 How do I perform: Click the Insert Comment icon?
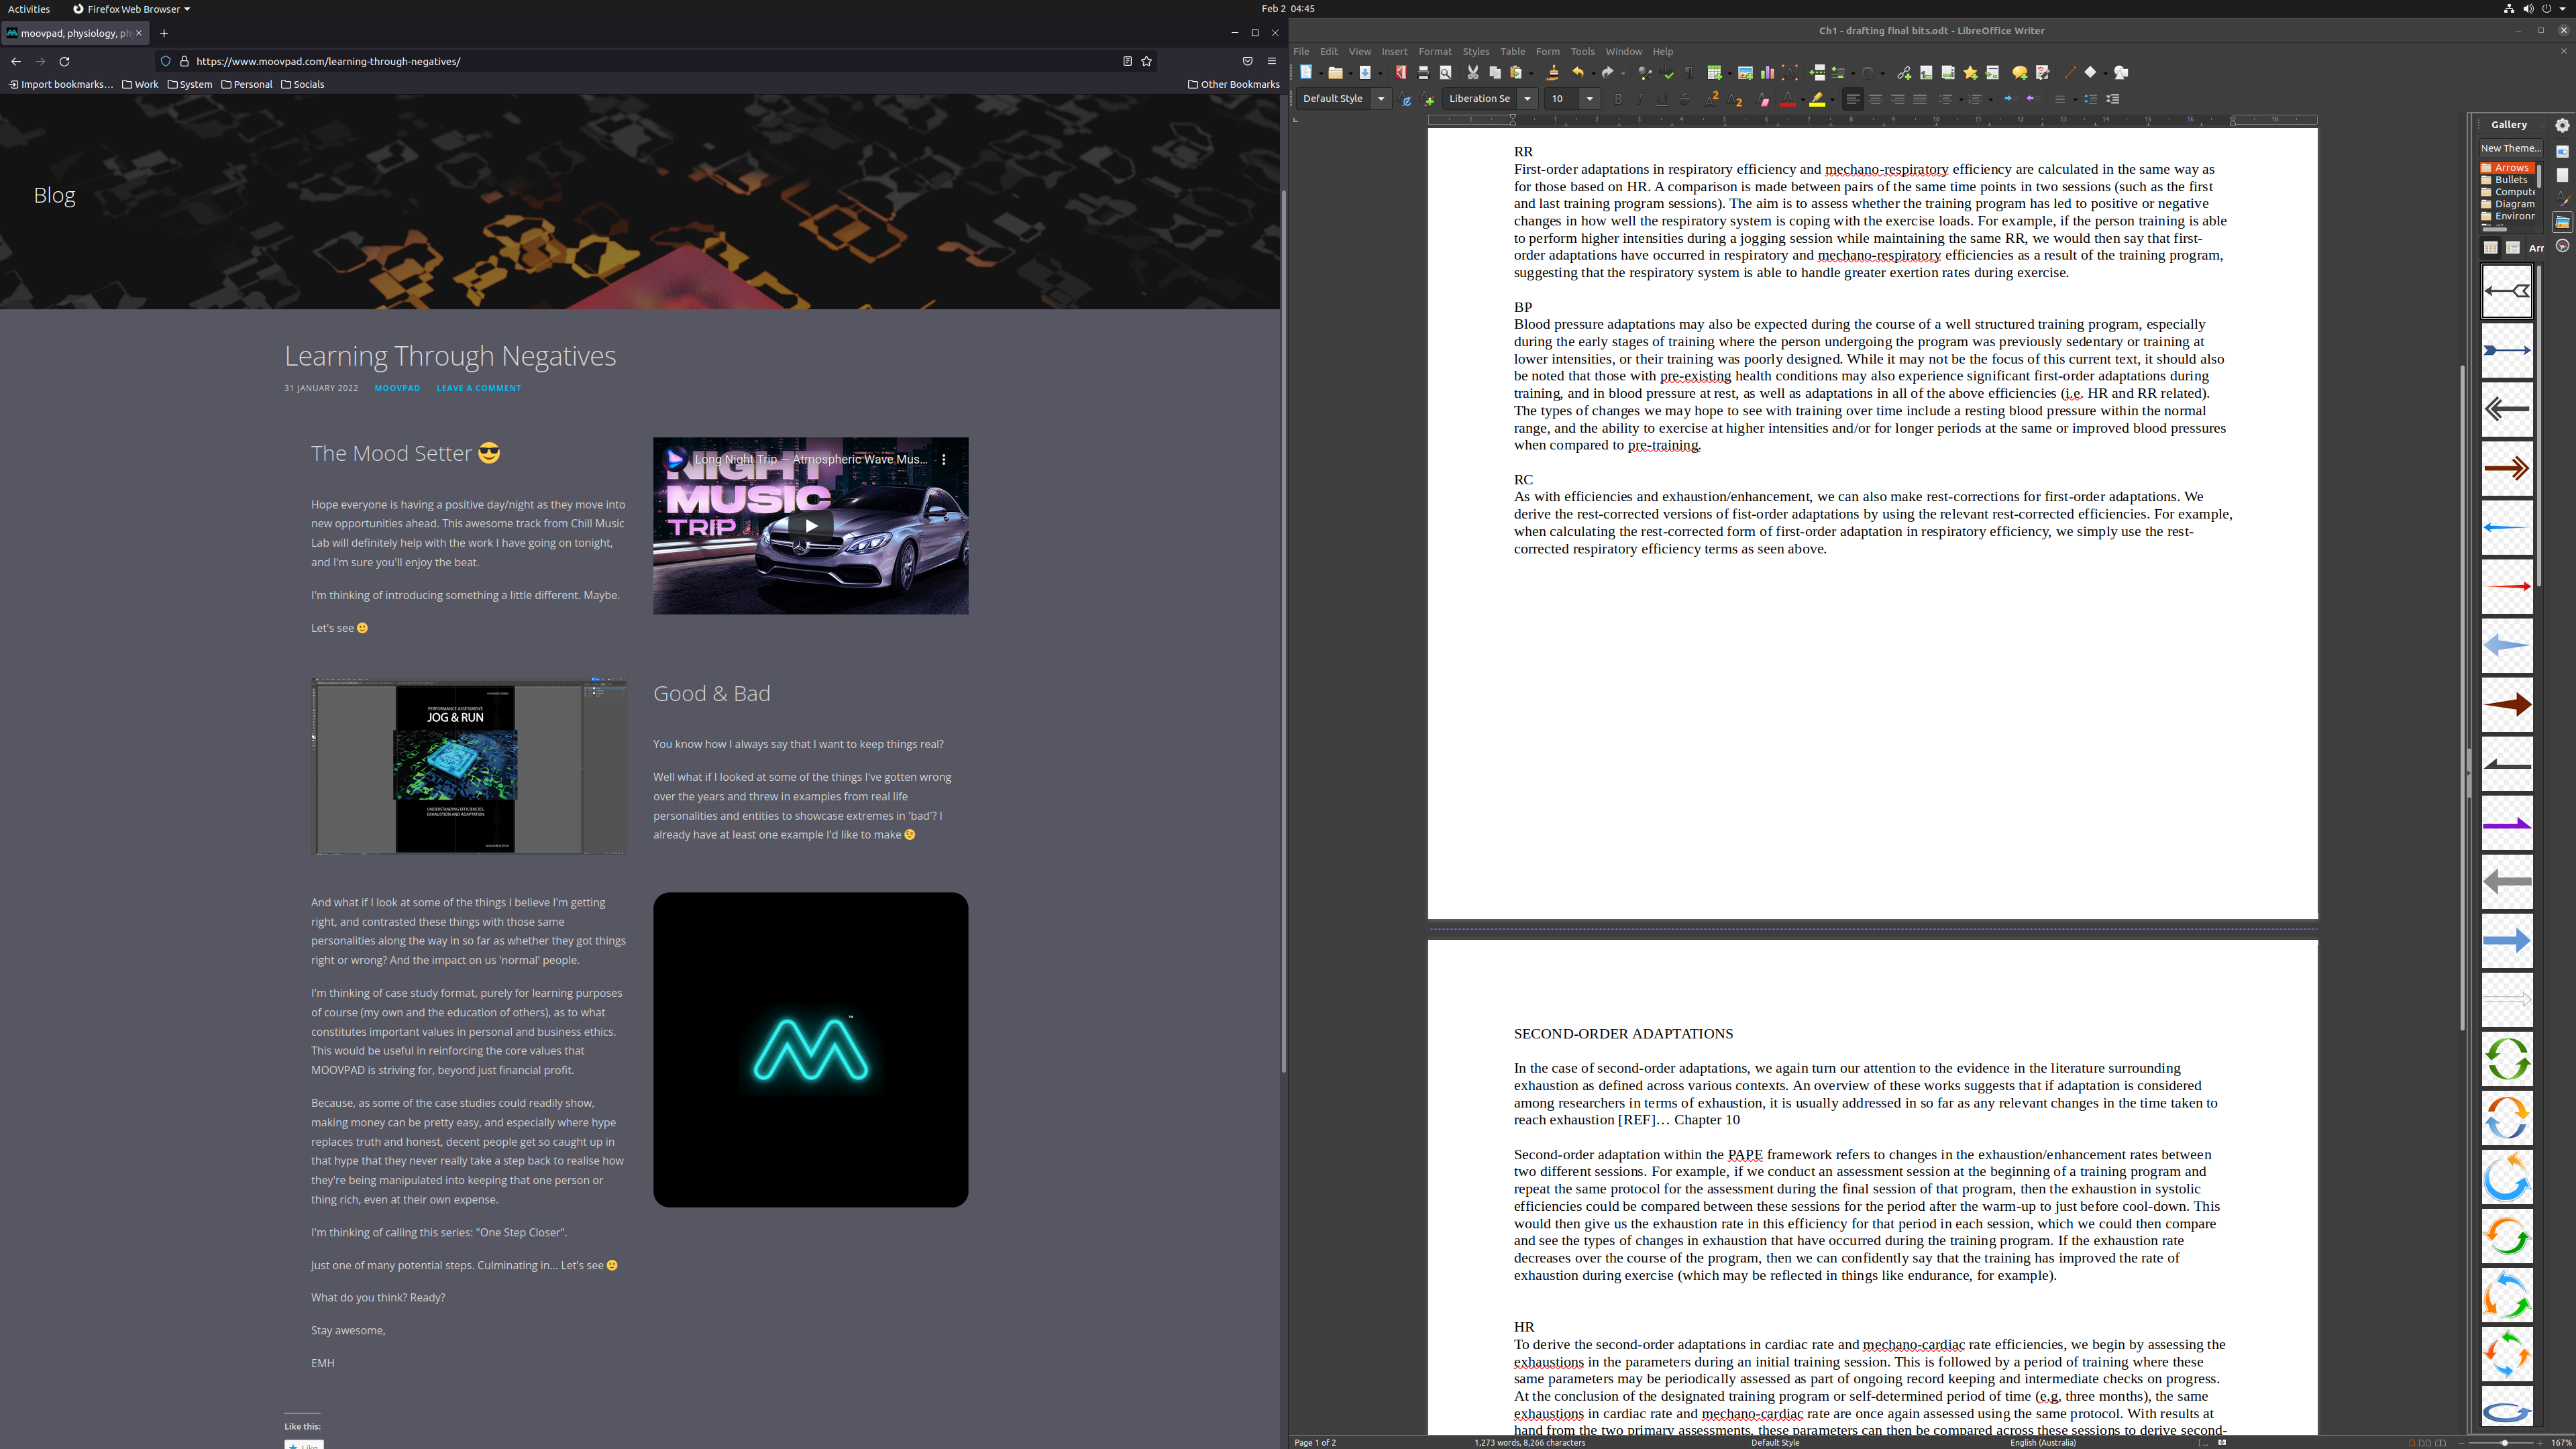click(x=2020, y=73)
